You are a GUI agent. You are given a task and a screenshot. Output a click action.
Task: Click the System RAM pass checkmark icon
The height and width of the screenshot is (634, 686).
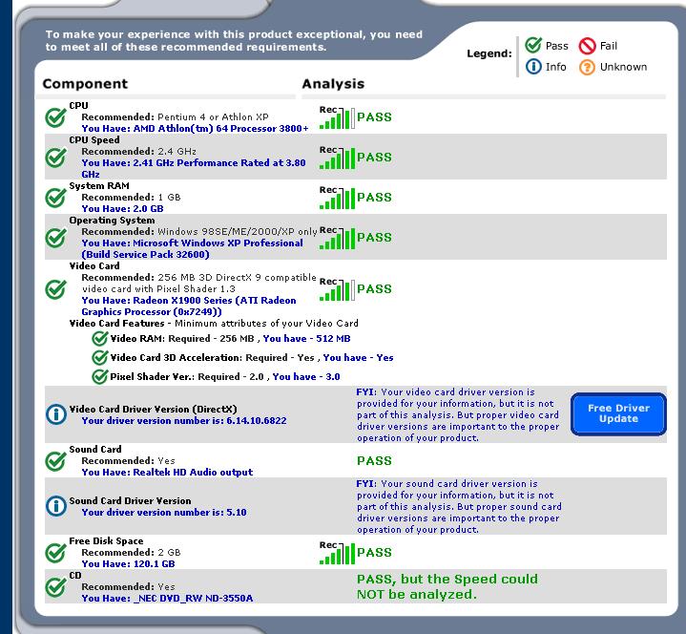point(56,198)
